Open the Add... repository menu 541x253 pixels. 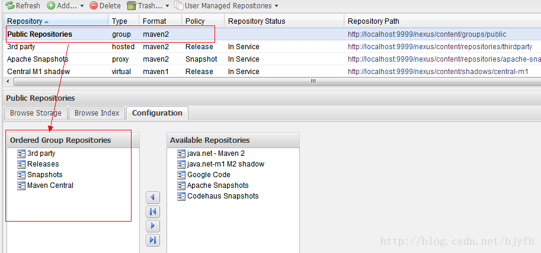pos(66,5)
